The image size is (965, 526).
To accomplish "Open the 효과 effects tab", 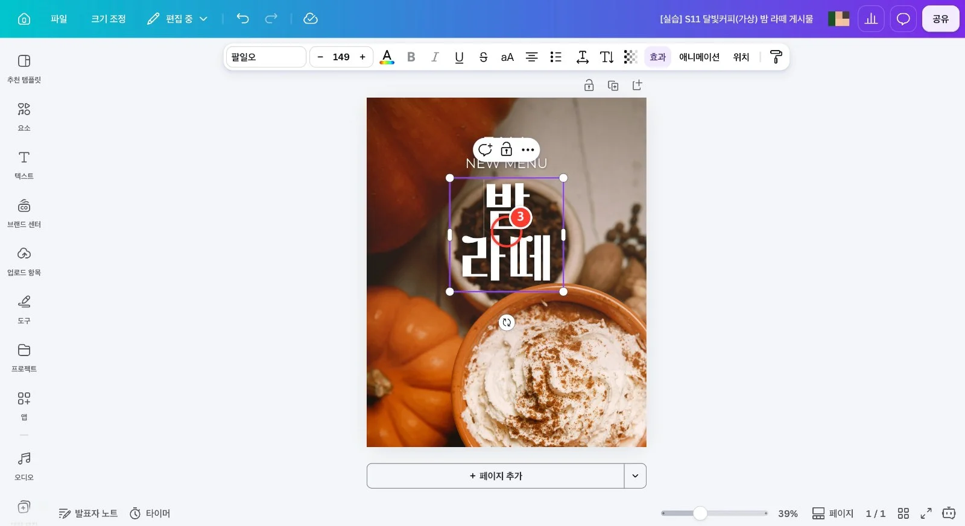I will (x=657, y=57).
